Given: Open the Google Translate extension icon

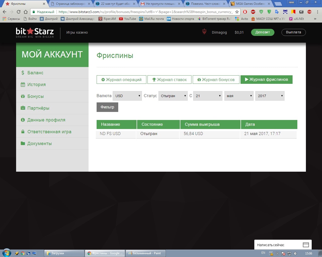Looking at the screenshot, I should click(277, 12).
